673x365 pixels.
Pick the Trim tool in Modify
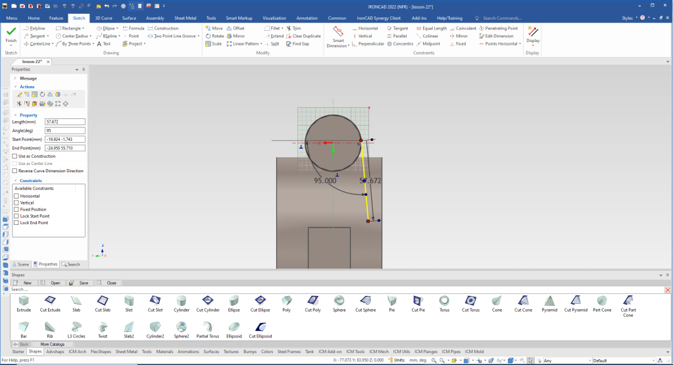tap(296, 28)
